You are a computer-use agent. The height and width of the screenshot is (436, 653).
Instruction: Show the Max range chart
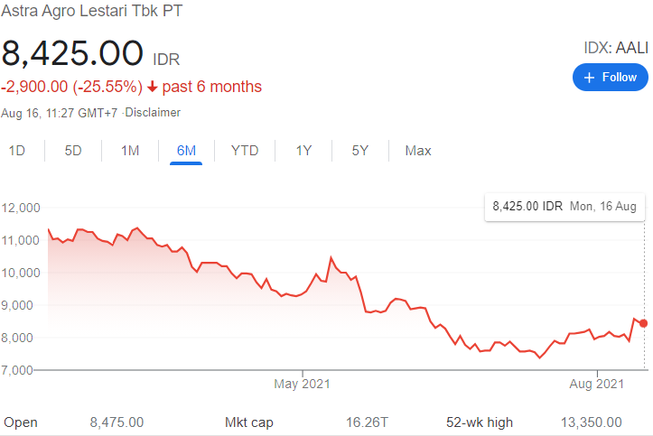pos(418,151)
